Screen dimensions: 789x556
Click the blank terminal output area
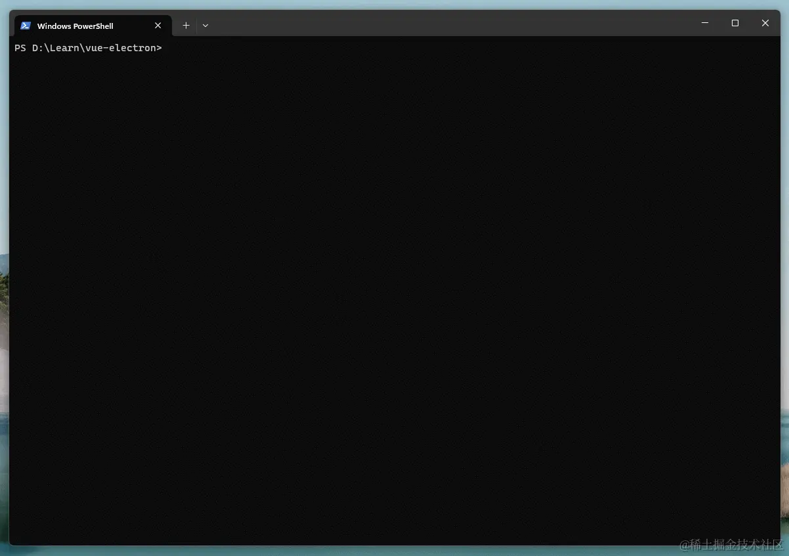tap(394, 295)
